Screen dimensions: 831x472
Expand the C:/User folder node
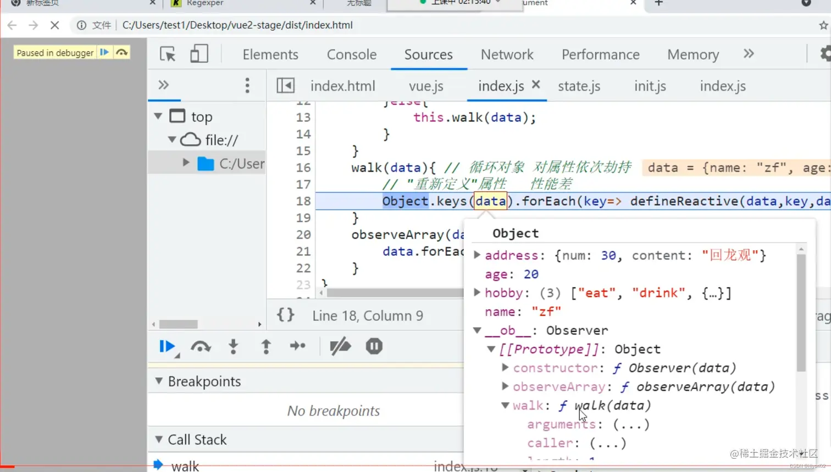tap(186, 162)
